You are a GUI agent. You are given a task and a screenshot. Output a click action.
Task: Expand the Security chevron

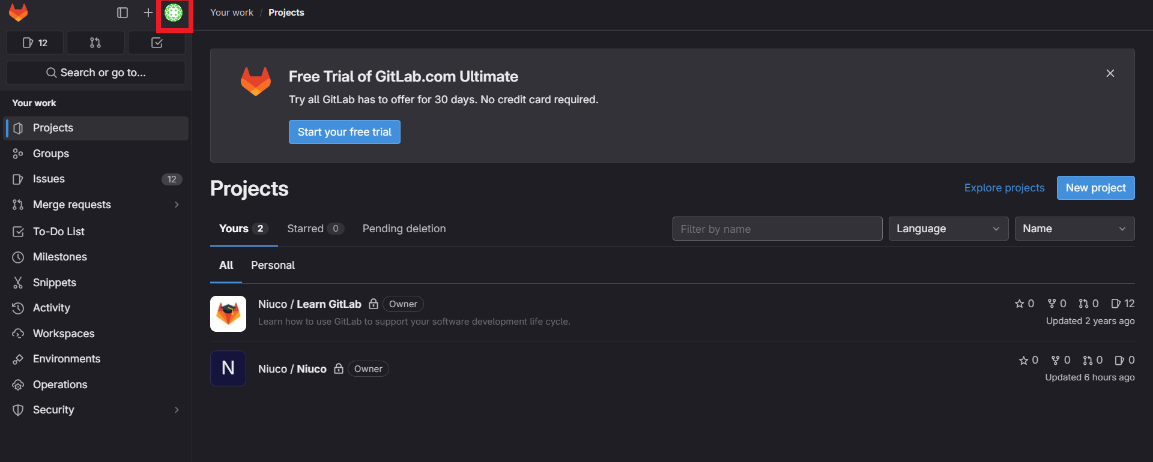click(x=177, y=410)
